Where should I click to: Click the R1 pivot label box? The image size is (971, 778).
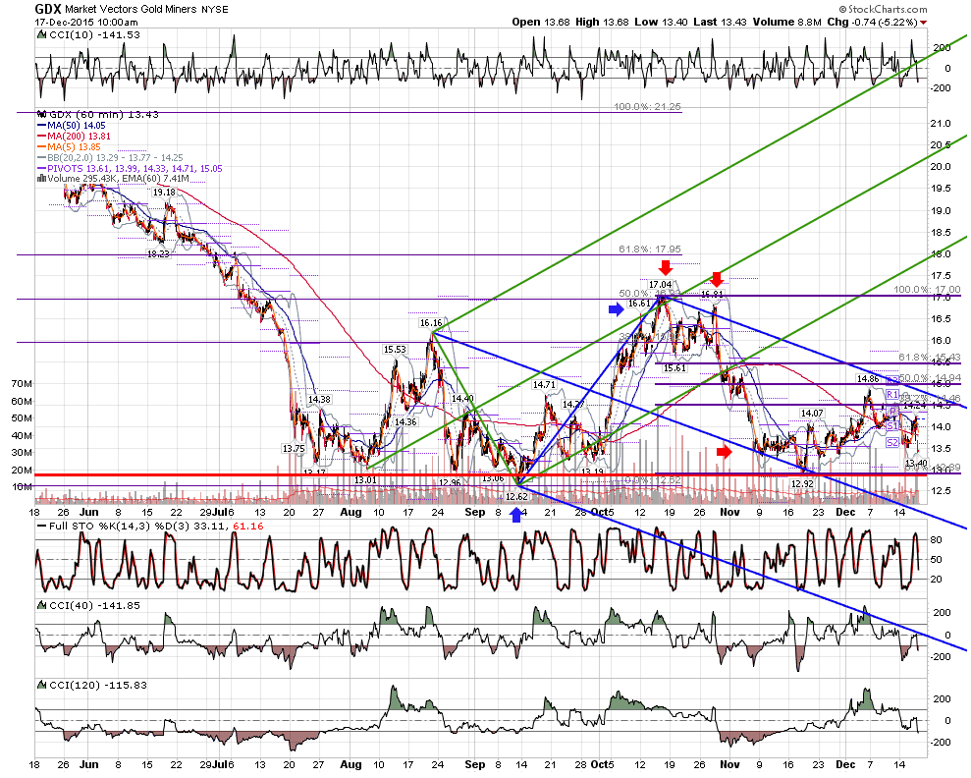[x=891, y=395]
